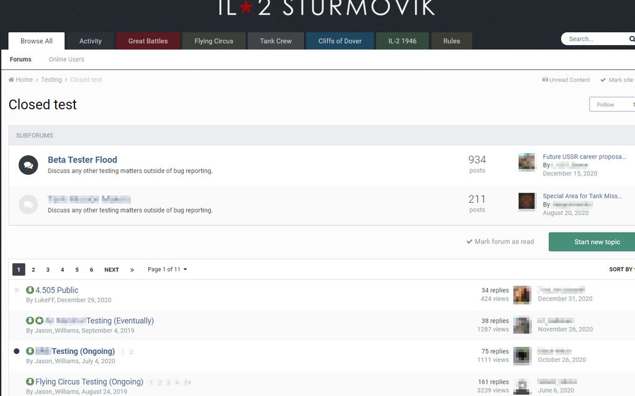Click the December 31, 2020 last-post date
The image size is (635, 396).
pyautogui.click(x=565, y=299)
